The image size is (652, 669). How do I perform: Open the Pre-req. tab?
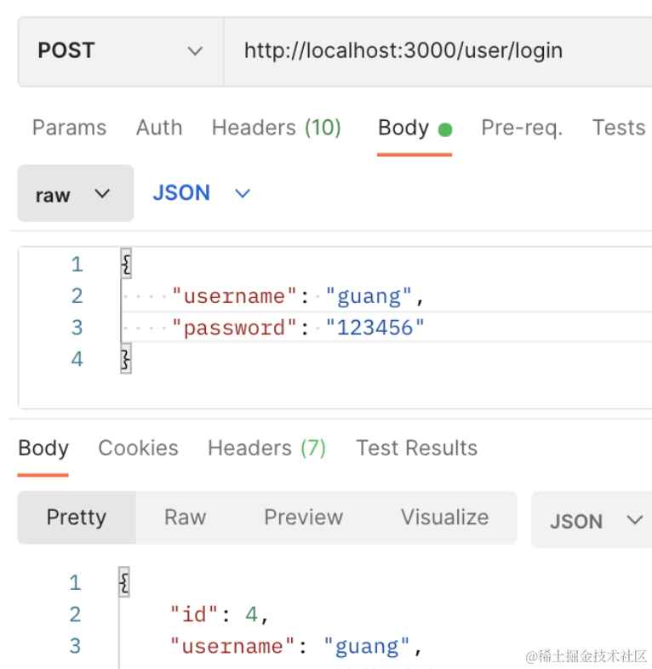(x=522, y=128)
